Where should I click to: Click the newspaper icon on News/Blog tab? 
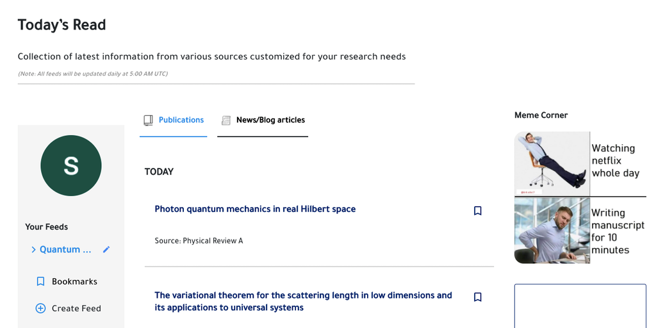pyautogui.click(x=225, y=120)
